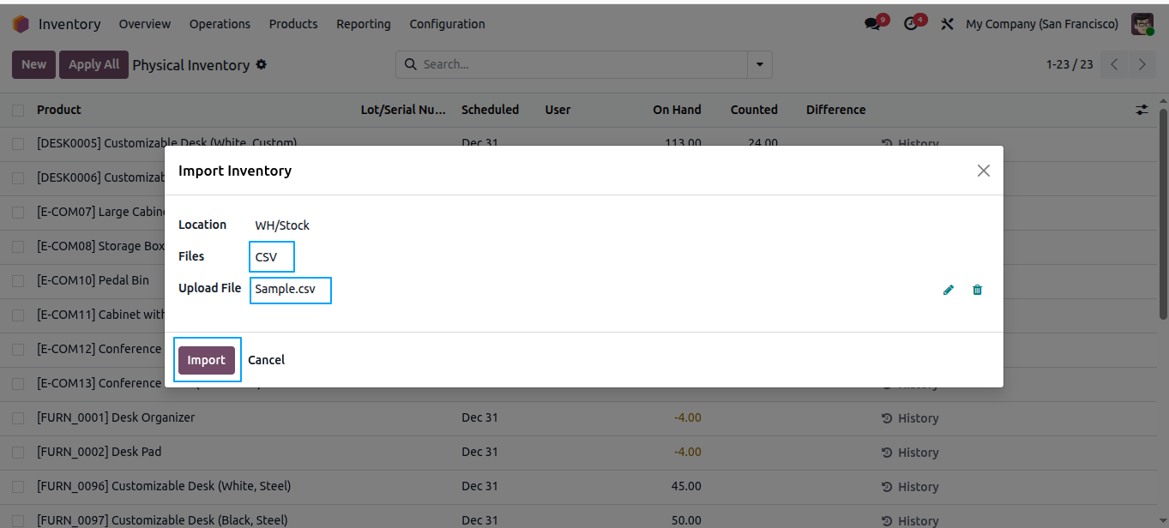Toggle the select-all checkbox in header
Viewport: 1169px width, 528px height.
pyautogui.click(x=18, y=110)
